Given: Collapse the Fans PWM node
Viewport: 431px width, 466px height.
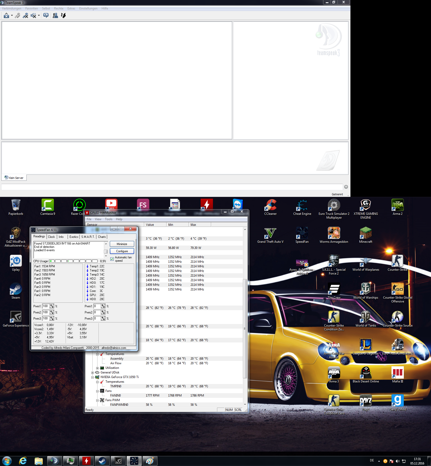Looking at the screenshot, I should (97, 400).
